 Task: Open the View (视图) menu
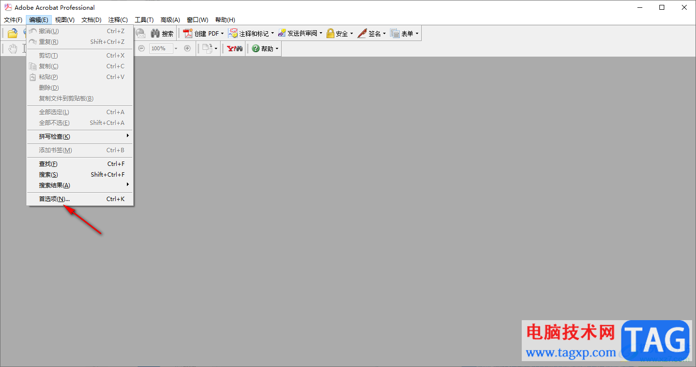[64, 20]
